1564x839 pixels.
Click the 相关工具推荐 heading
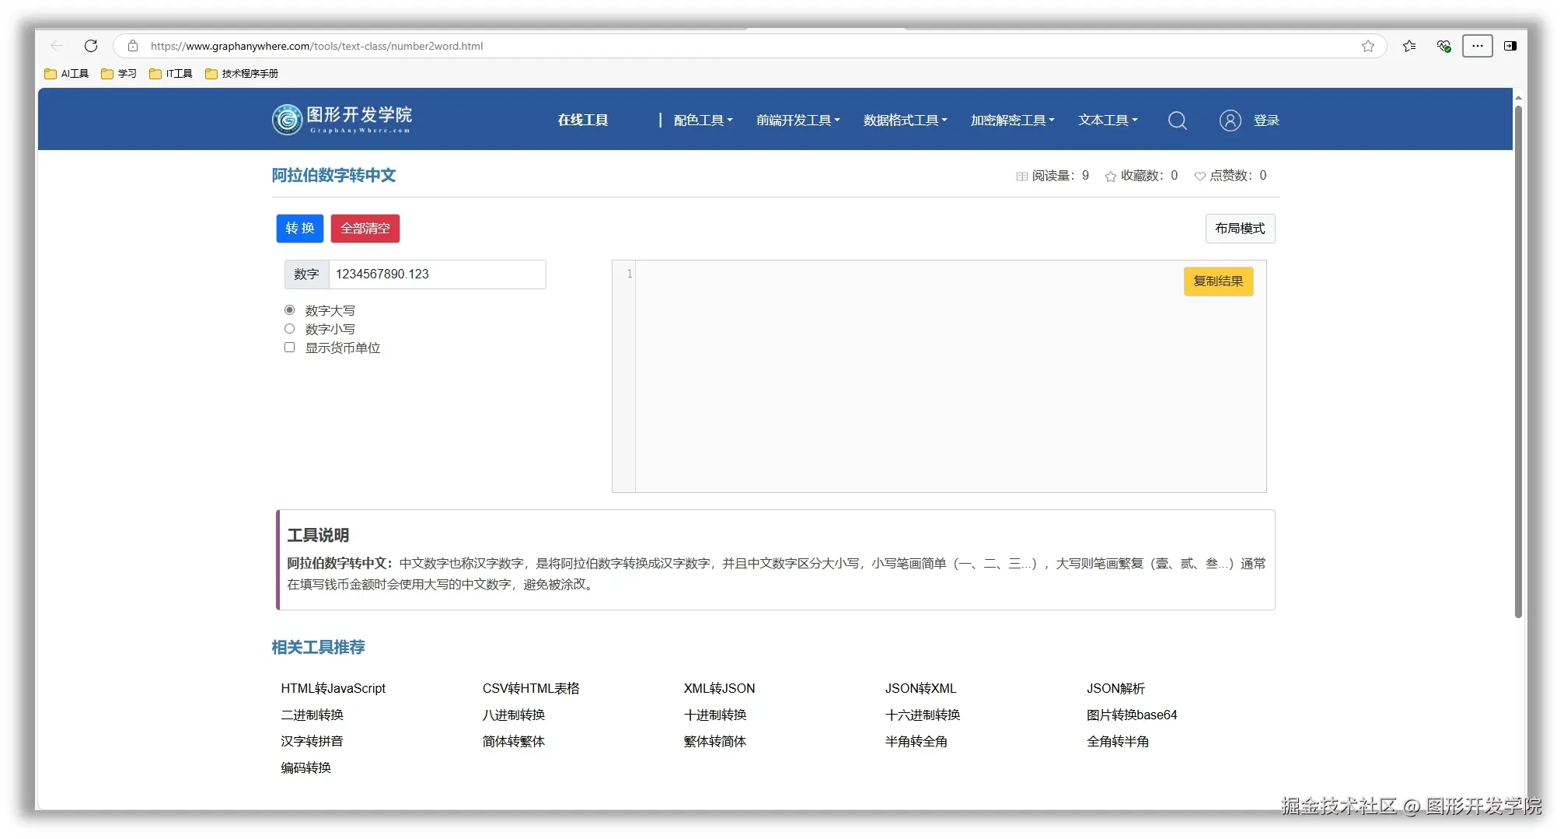[318, 648]
